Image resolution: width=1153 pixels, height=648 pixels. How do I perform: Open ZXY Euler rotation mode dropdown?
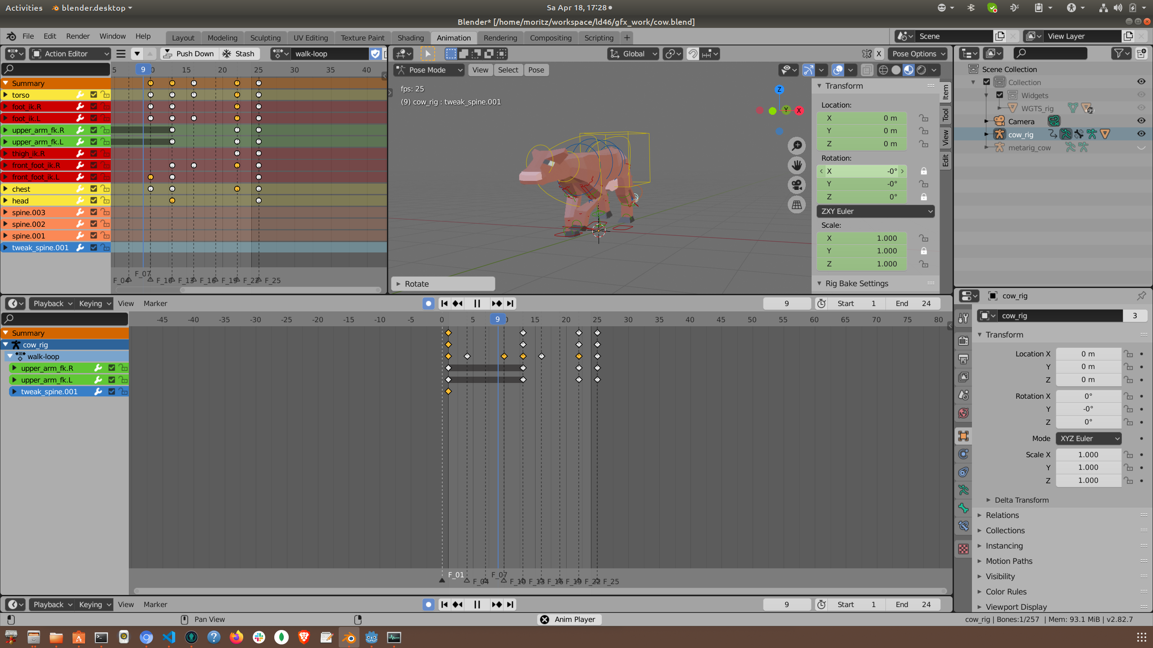tap(875, 211)
